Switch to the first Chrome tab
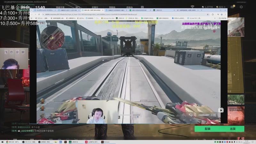The image size is (256, 144). coord(45,10)
